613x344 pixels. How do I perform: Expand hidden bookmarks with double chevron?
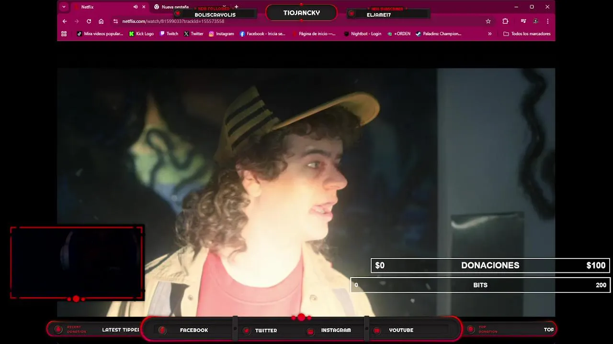pos(489,34)
